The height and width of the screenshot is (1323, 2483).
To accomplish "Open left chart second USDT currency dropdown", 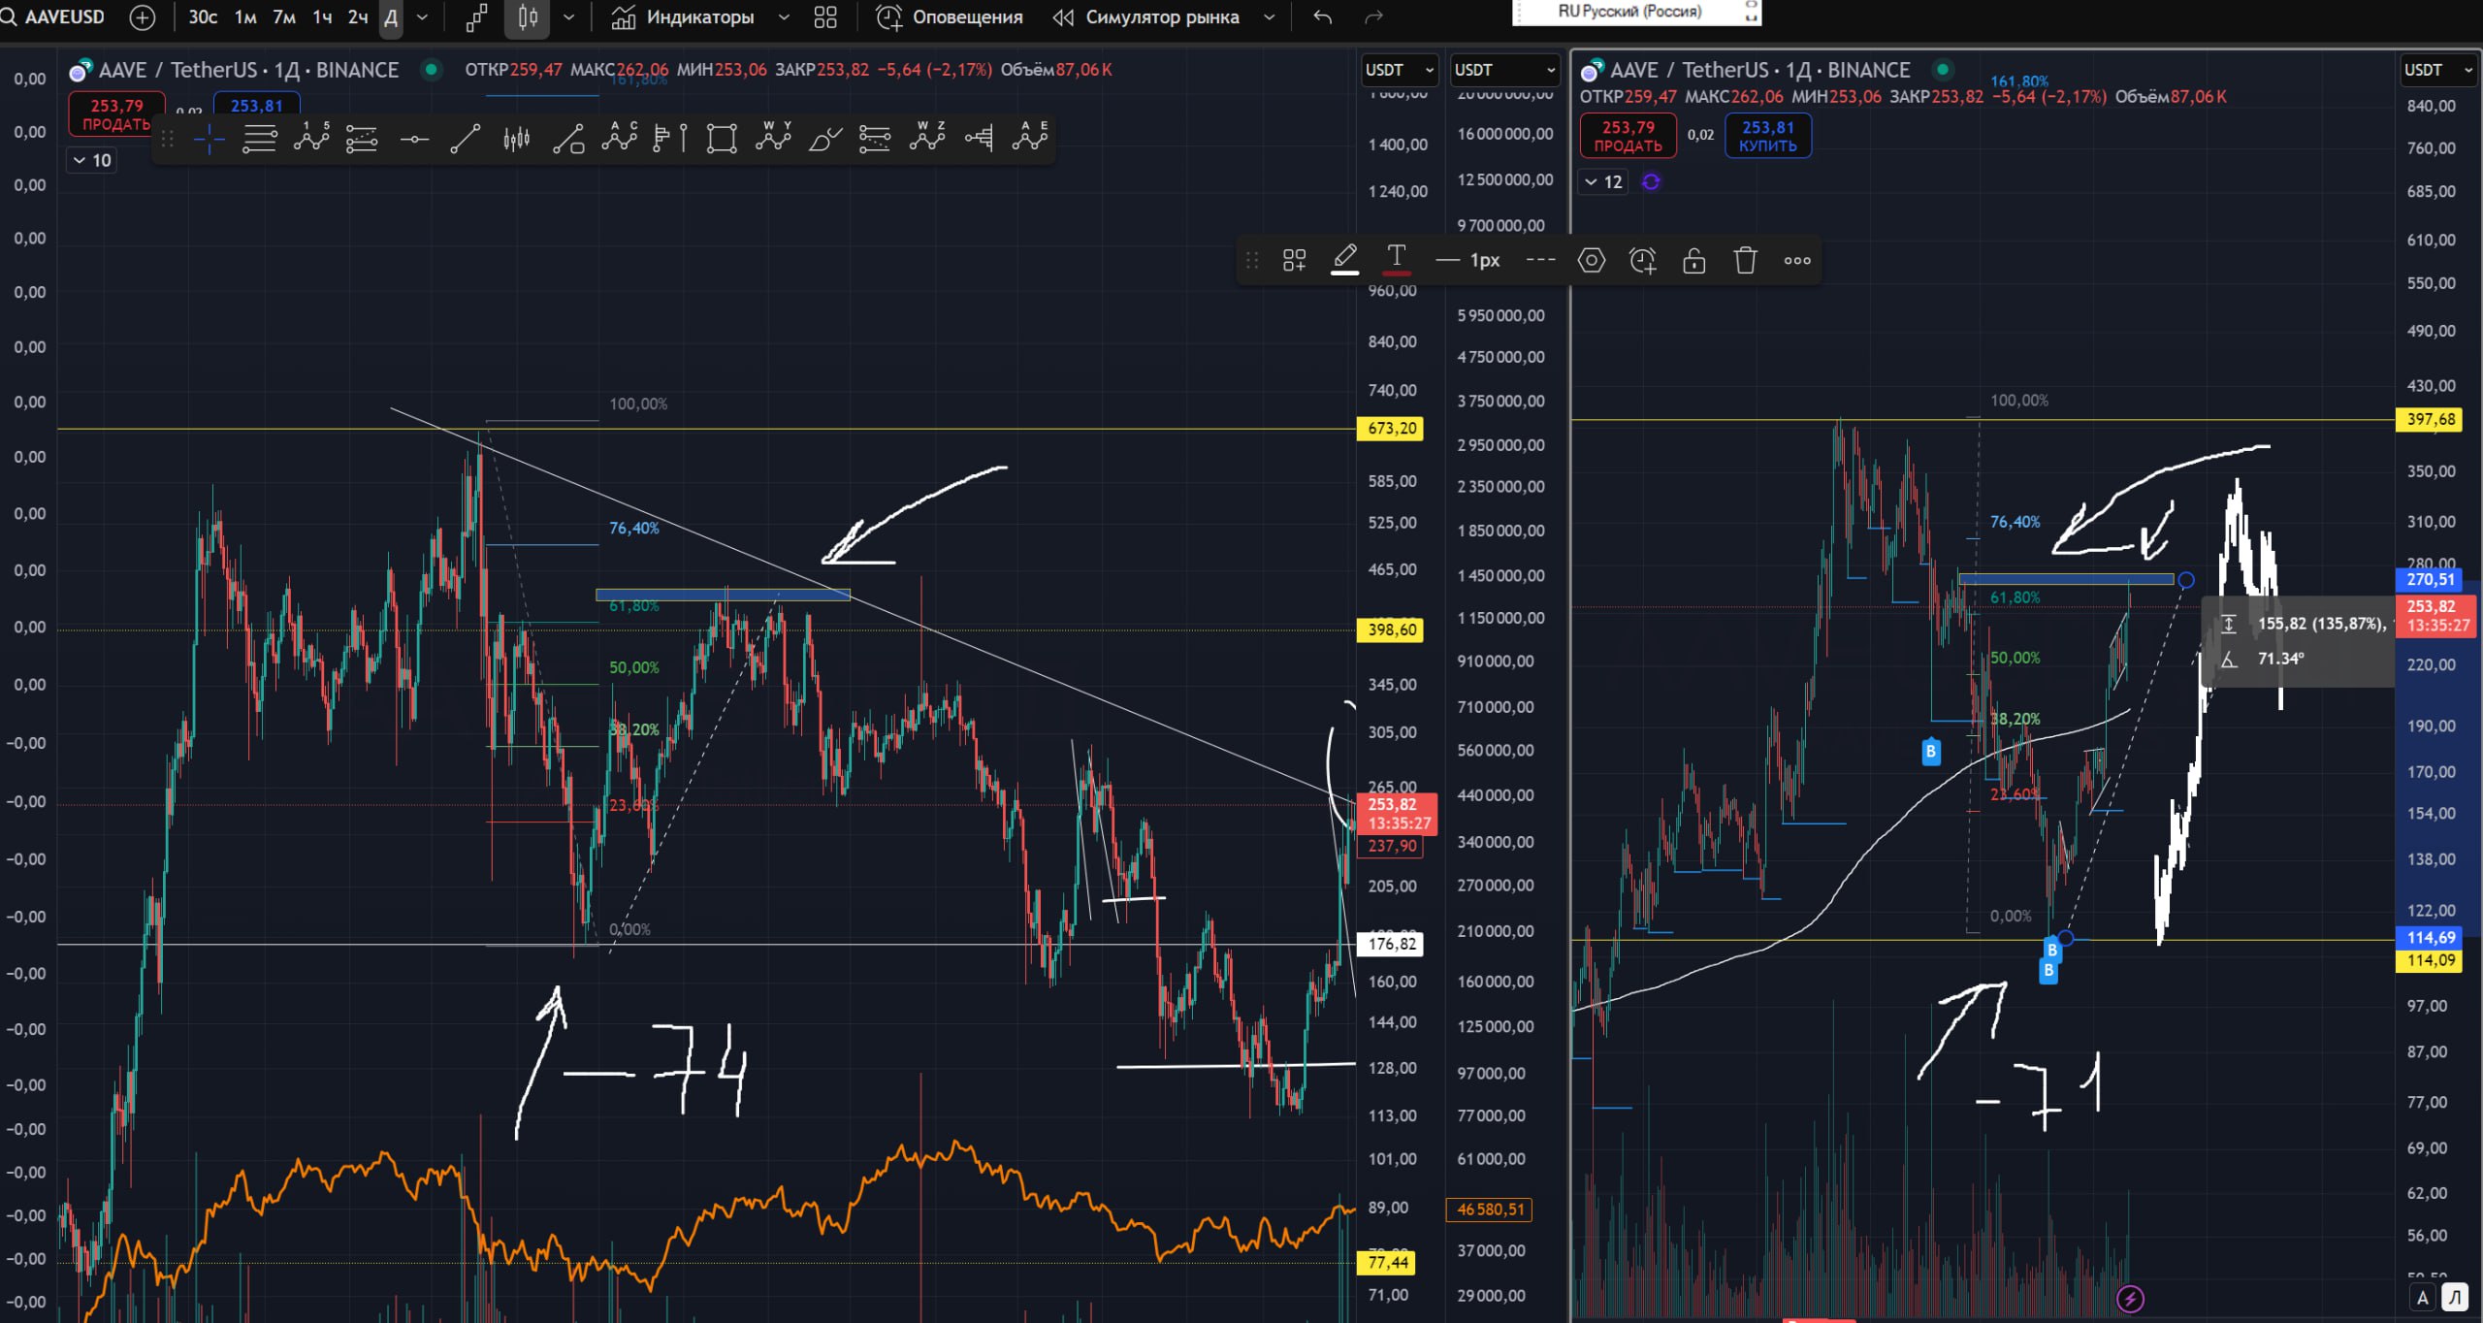I will 1504,70.
